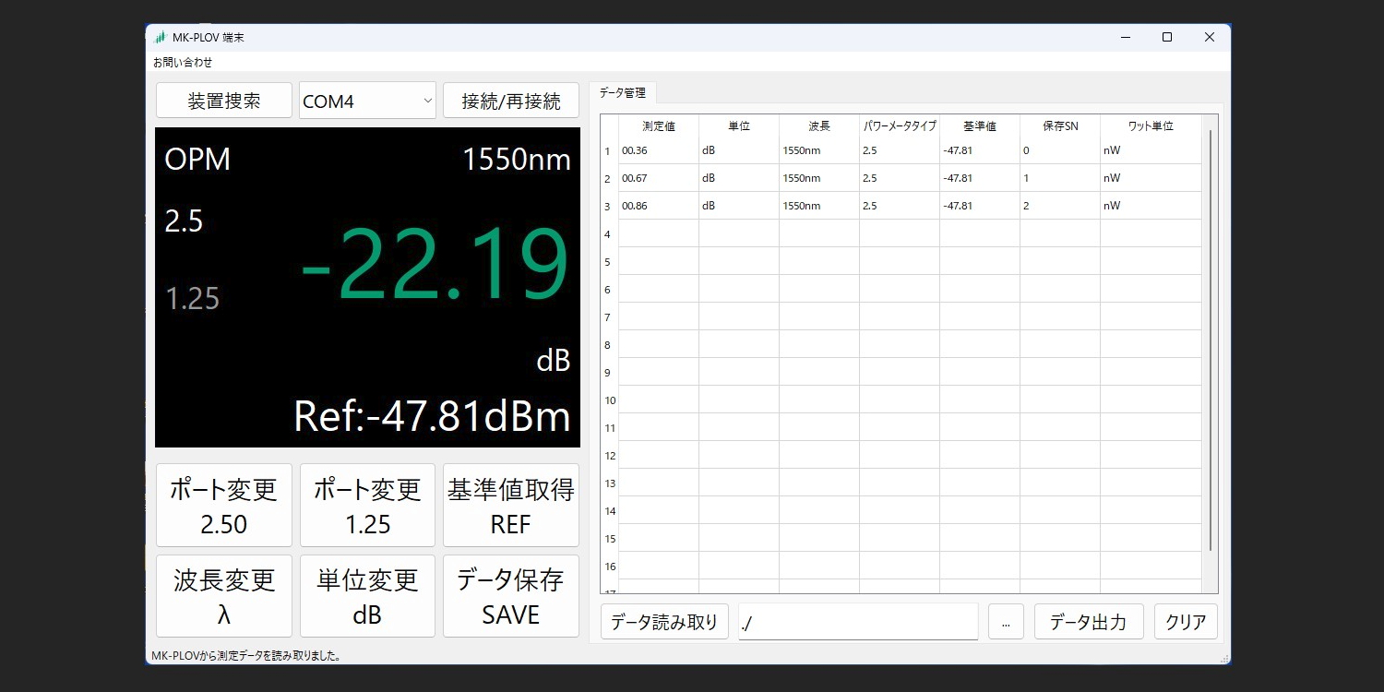1384x692 pixels.
Task: Click the 接続/再接続 button
Action: tap(511, 101)
